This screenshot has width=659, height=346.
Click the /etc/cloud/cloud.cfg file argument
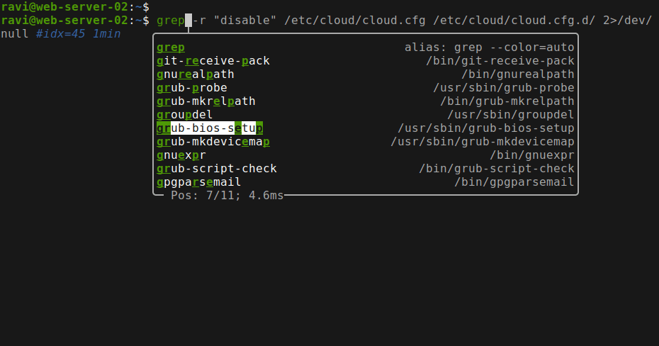click(x=355, y=20)
